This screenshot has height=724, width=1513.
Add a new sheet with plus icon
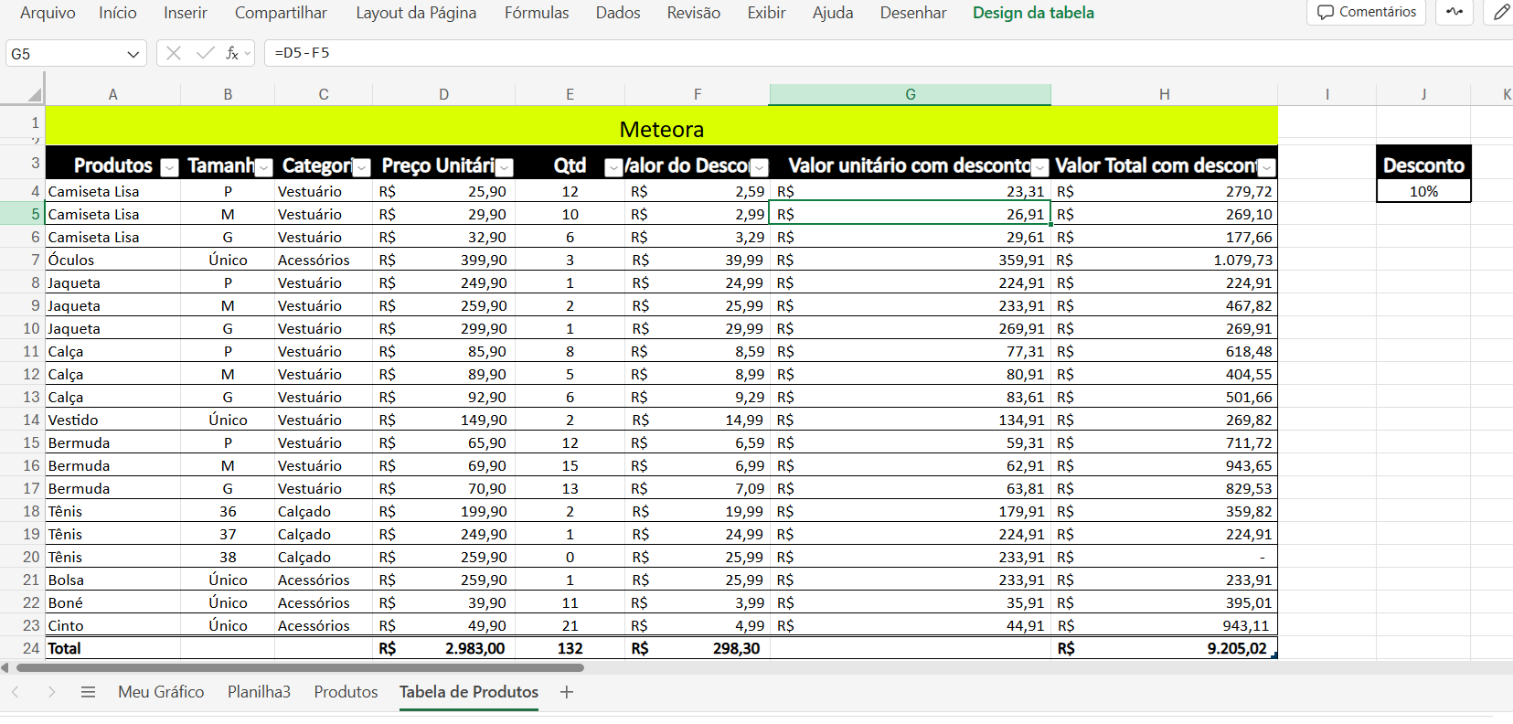[567, 692]
